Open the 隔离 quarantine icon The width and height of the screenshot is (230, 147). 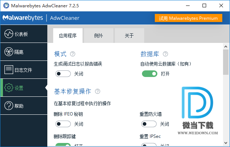(9, 52)
